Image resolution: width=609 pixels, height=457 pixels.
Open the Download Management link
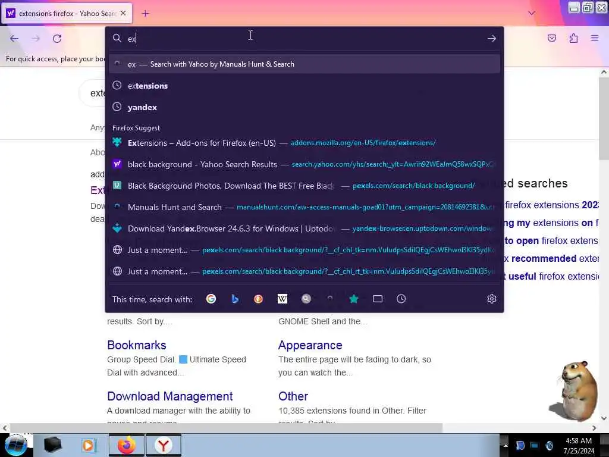[169, 396]
